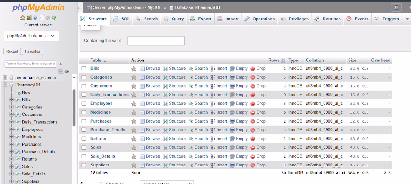Viewport: 411px width, 184px height.
Task: Check the Purchases table checkbox
Action: [x=84, y=121]
